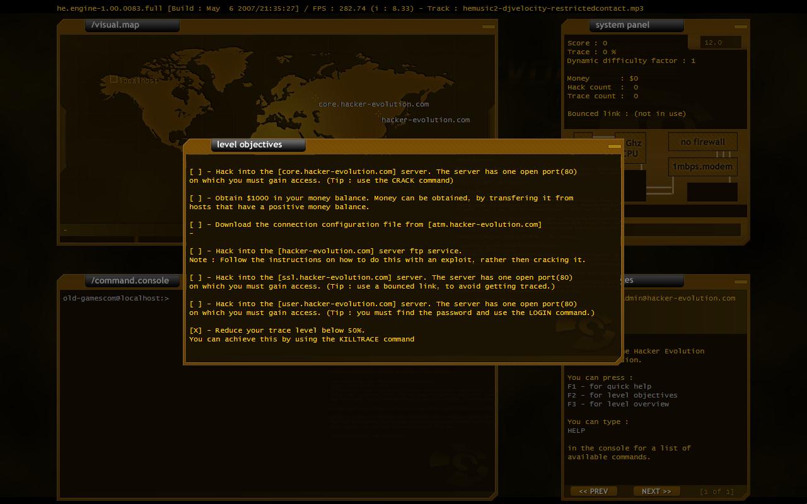Minimize the level objectives window
Image resolution: width=807 pixels, height=504 pixels.
point(614,146)
